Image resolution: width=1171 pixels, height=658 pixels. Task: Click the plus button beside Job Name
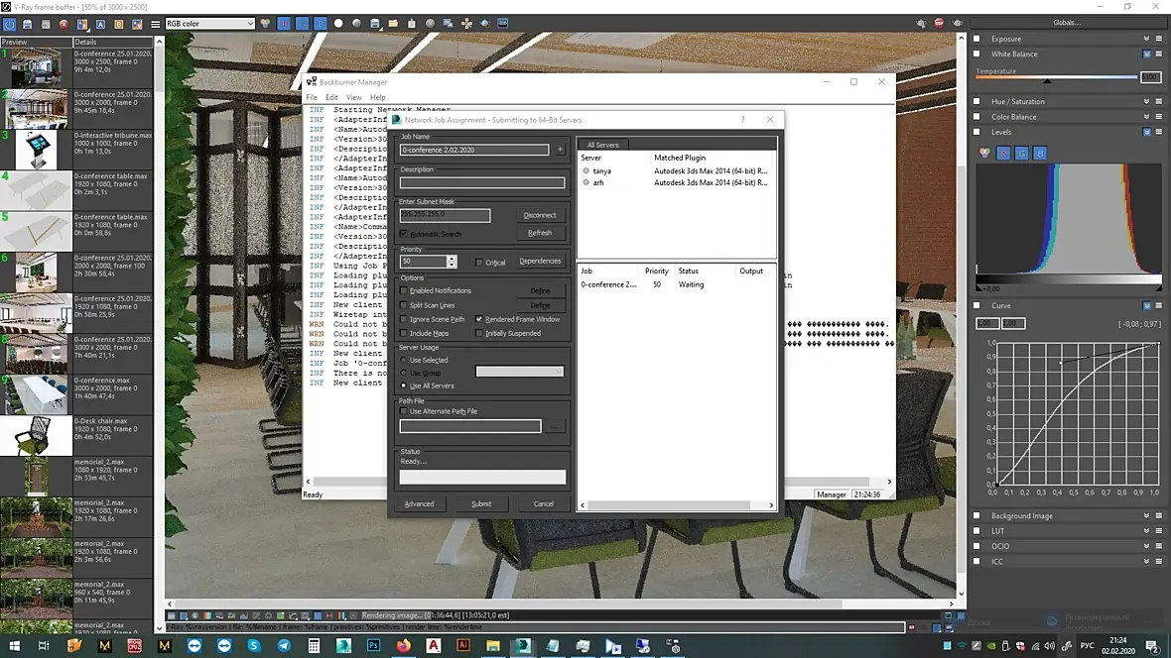(x=560, y=150)
